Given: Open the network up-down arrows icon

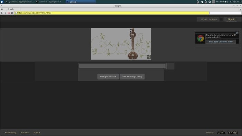Looking at the screenshot, I should [202, 2].
